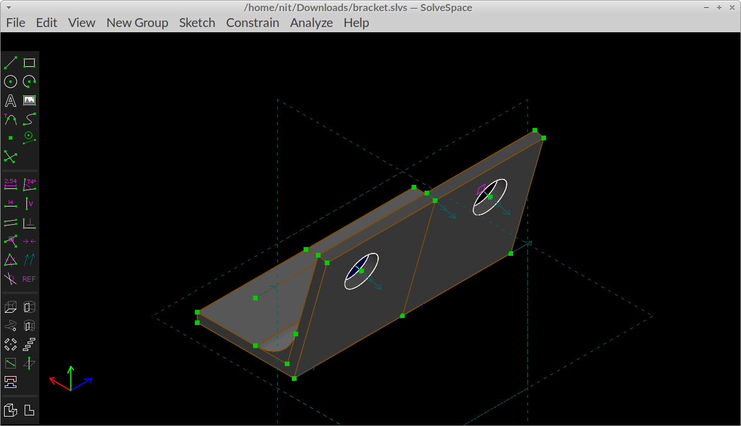Select the datum point tool
This screenshot has height=426, width=741.
(10, 138)
